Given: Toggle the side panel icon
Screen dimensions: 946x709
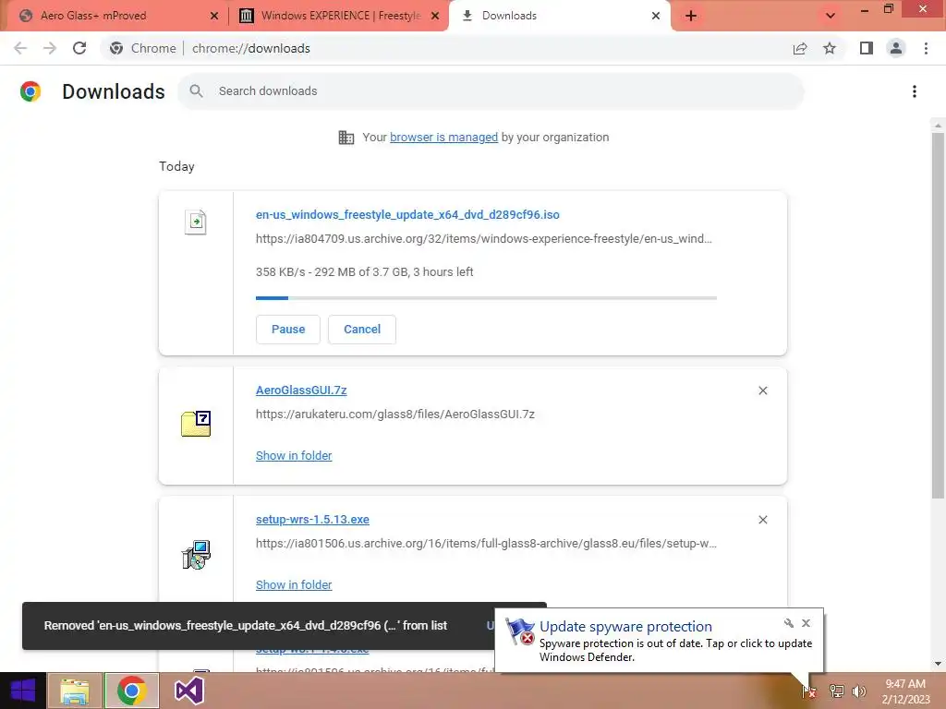Looking at the screenshot, I should [867, 48].
